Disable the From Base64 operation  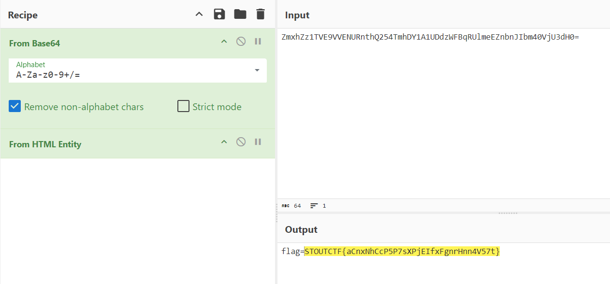tap(241, 42)
